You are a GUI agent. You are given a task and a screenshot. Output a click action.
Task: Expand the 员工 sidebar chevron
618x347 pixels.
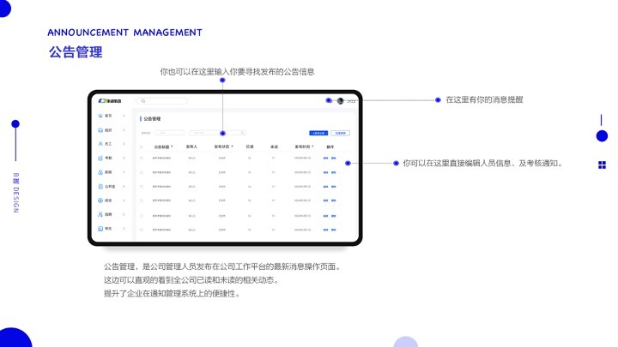[x=124, y=144]
